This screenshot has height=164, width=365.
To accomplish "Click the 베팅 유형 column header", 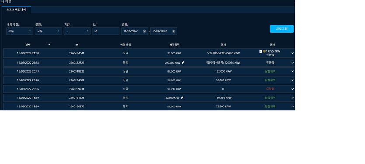I will (125, 44).
